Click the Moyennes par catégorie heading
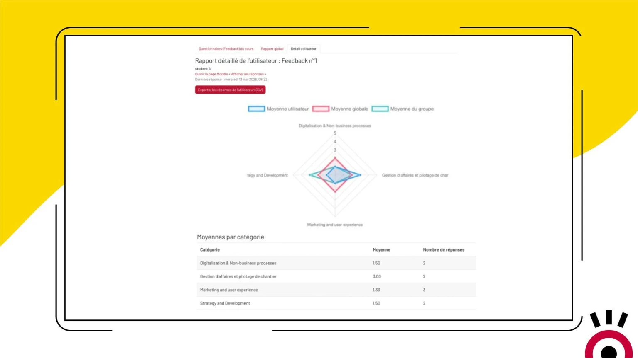Image resolution: width=638 pixels, height=358 pixels. (x=231, y=237)
